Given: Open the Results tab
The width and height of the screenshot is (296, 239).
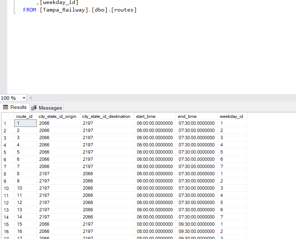Looking at the screenshot, I should 15,107.
